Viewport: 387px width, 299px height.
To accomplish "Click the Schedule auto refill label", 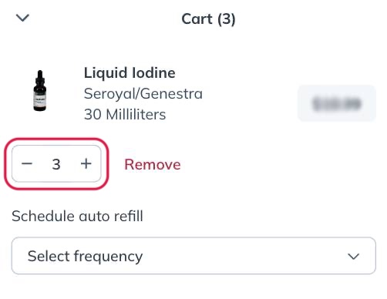I will point(77,216).
